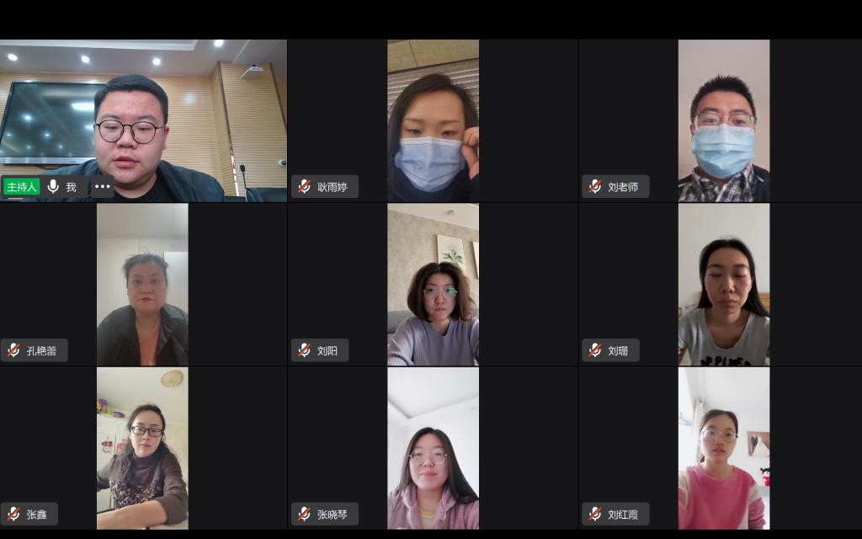Screen dimensions: 862x539
Task: Select 耿雨婷's video tile
Action: tap(434, 120)
